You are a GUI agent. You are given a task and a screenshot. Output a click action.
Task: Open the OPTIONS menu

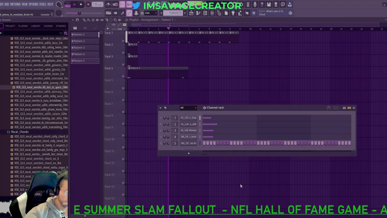33,4
